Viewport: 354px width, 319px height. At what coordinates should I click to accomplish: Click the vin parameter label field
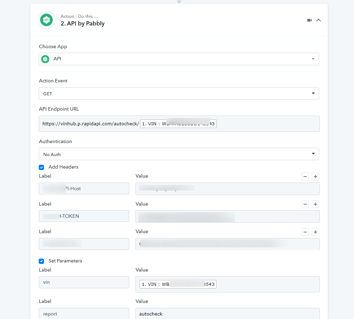pos(84,282)
